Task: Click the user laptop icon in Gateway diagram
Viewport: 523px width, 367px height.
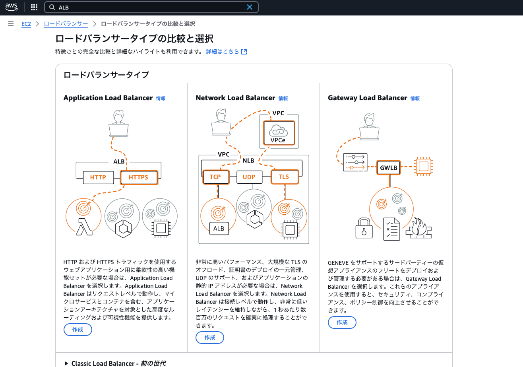Action: 370,127
